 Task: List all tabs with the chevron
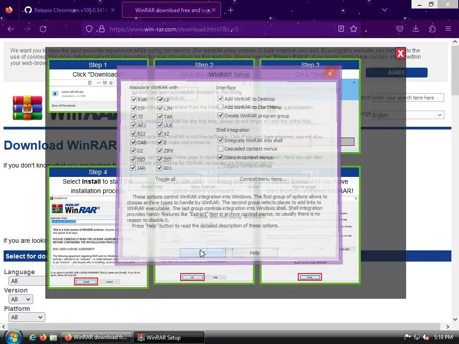[x=385, y=10]
